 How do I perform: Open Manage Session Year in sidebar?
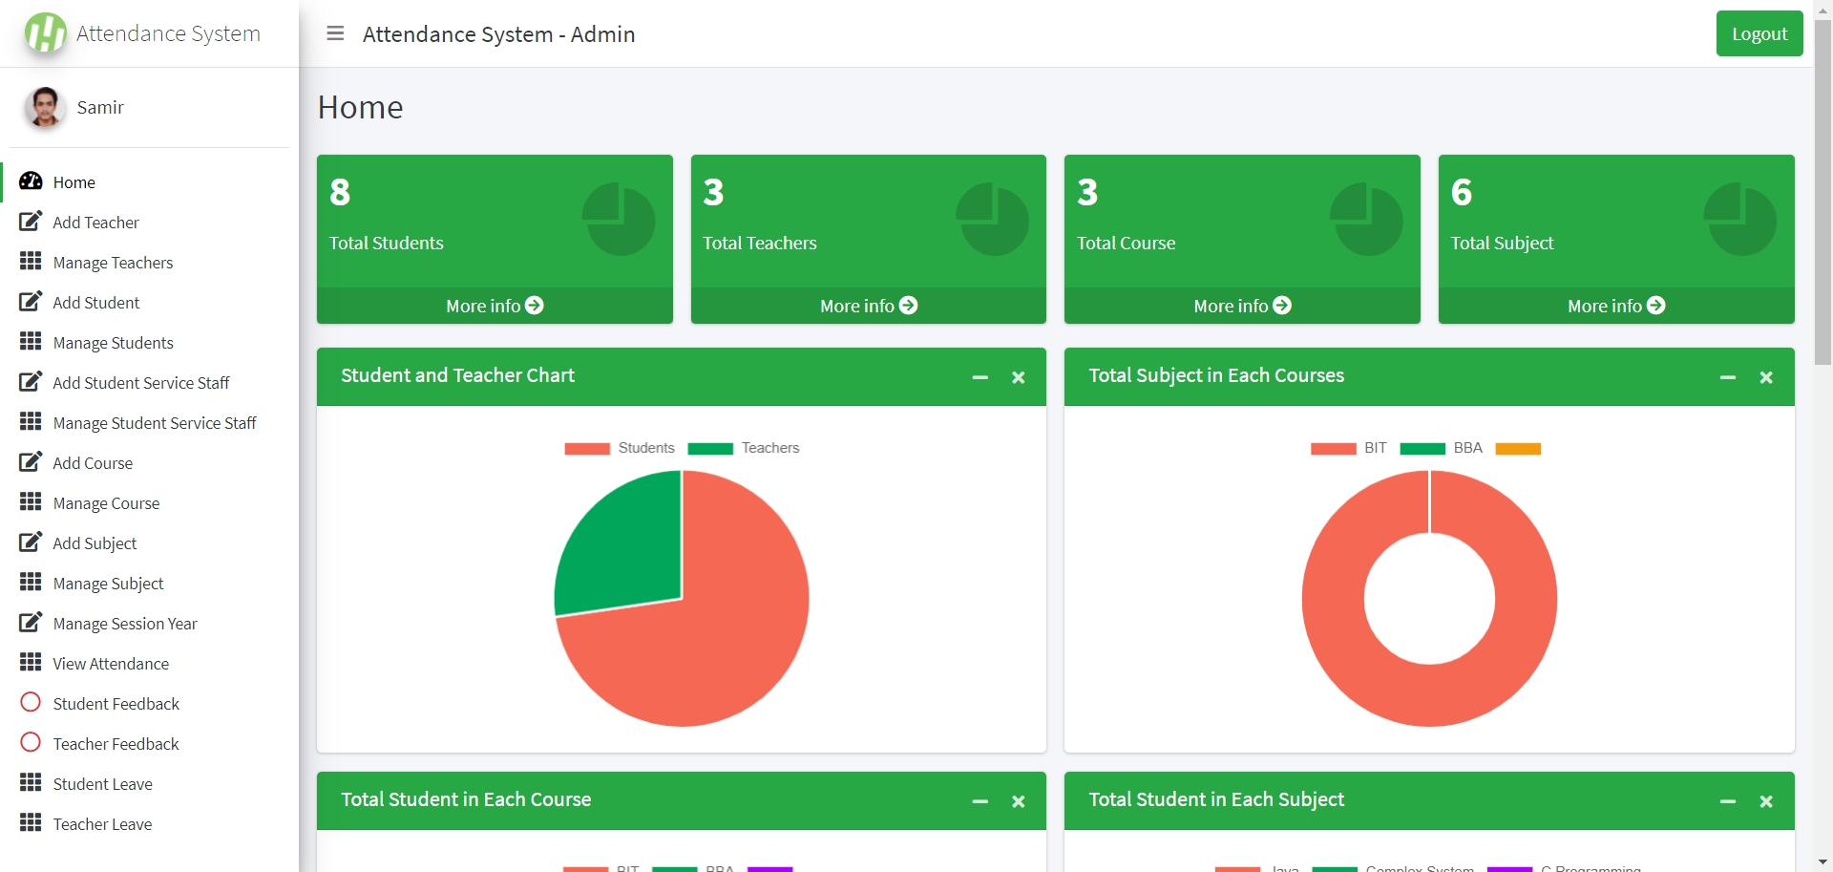click(x=150, y=623)
